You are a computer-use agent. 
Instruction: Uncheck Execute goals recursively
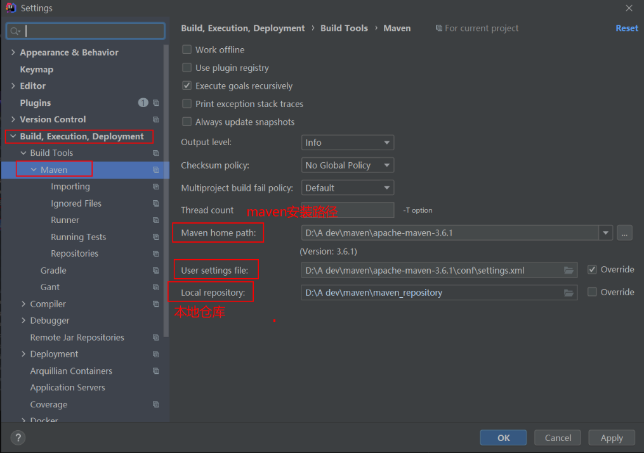click(187, 86)
